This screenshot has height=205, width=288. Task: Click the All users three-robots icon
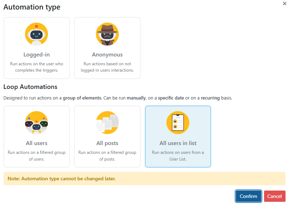[37, 123]
